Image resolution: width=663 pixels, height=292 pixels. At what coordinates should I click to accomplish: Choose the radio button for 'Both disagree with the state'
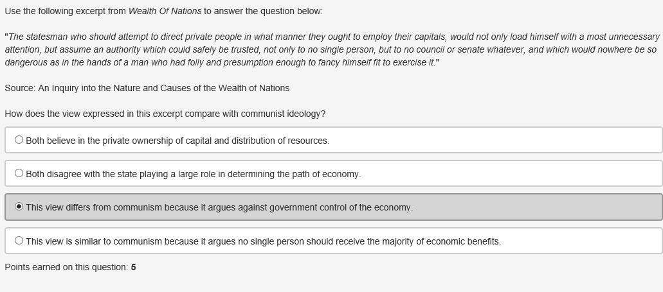tap(19, 173)
